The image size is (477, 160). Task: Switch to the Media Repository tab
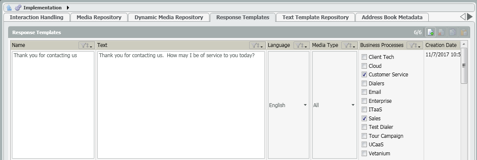point(99,17)
